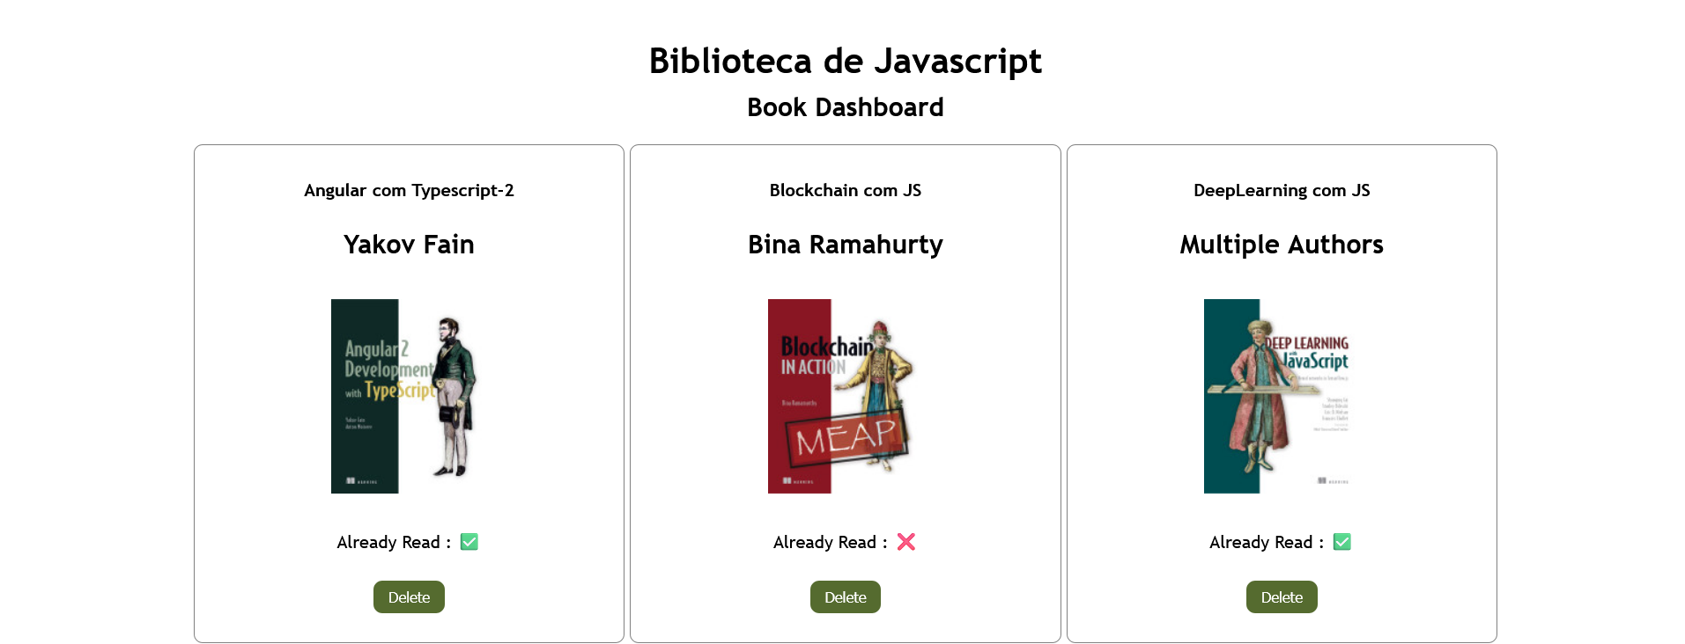Click the red X on Blockchain card
This screenshot has width=1685, height=644.
tap(906, 542)
